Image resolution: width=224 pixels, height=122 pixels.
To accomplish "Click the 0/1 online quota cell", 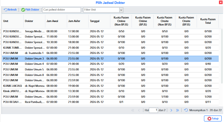I will 121,102.
